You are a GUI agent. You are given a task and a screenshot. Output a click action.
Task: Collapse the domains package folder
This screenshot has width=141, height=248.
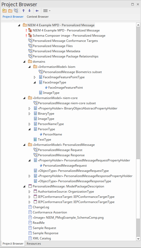pyautogui.click(x=24, y=62)
